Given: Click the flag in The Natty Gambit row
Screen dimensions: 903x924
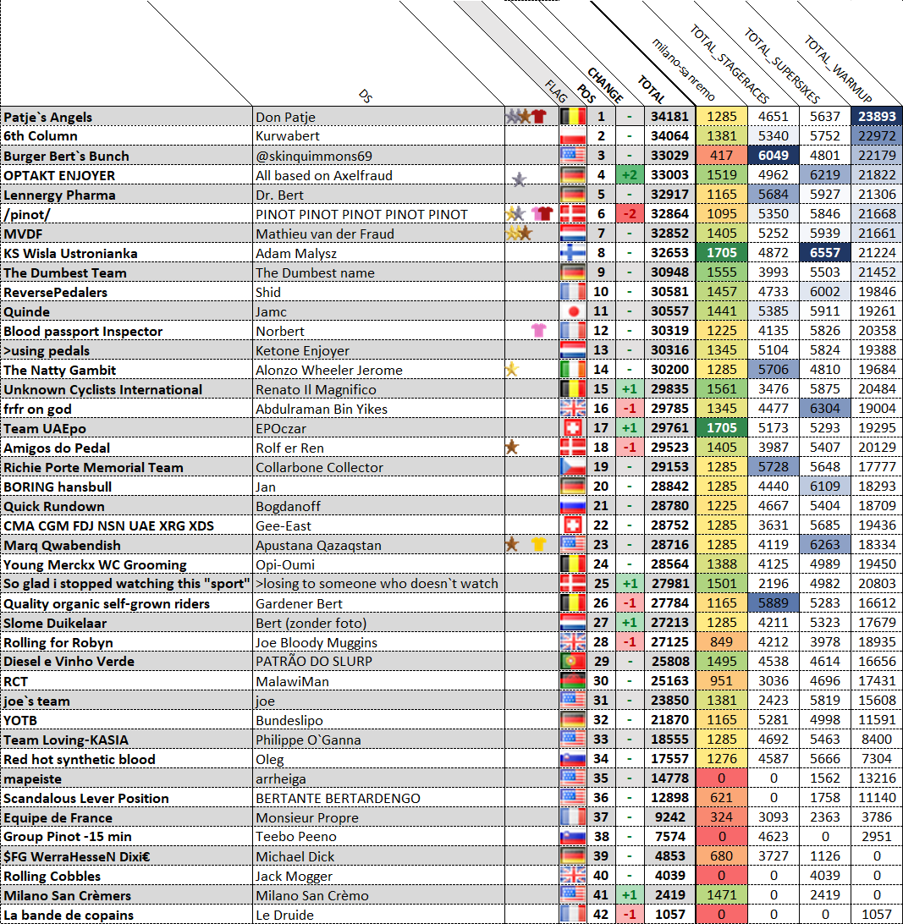Looking at the screenshot, I should pos(572,369).
